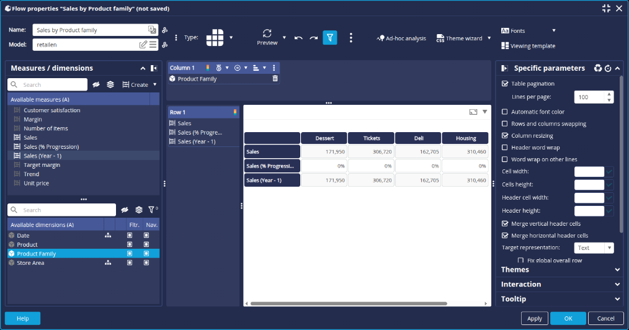
Task: Toggle the highlighted filter funnel button
Action: click(331, 38)
